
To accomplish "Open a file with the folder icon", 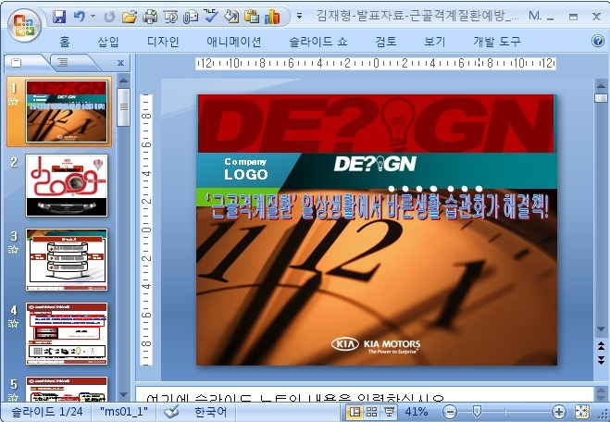I will tap(130, 17).
